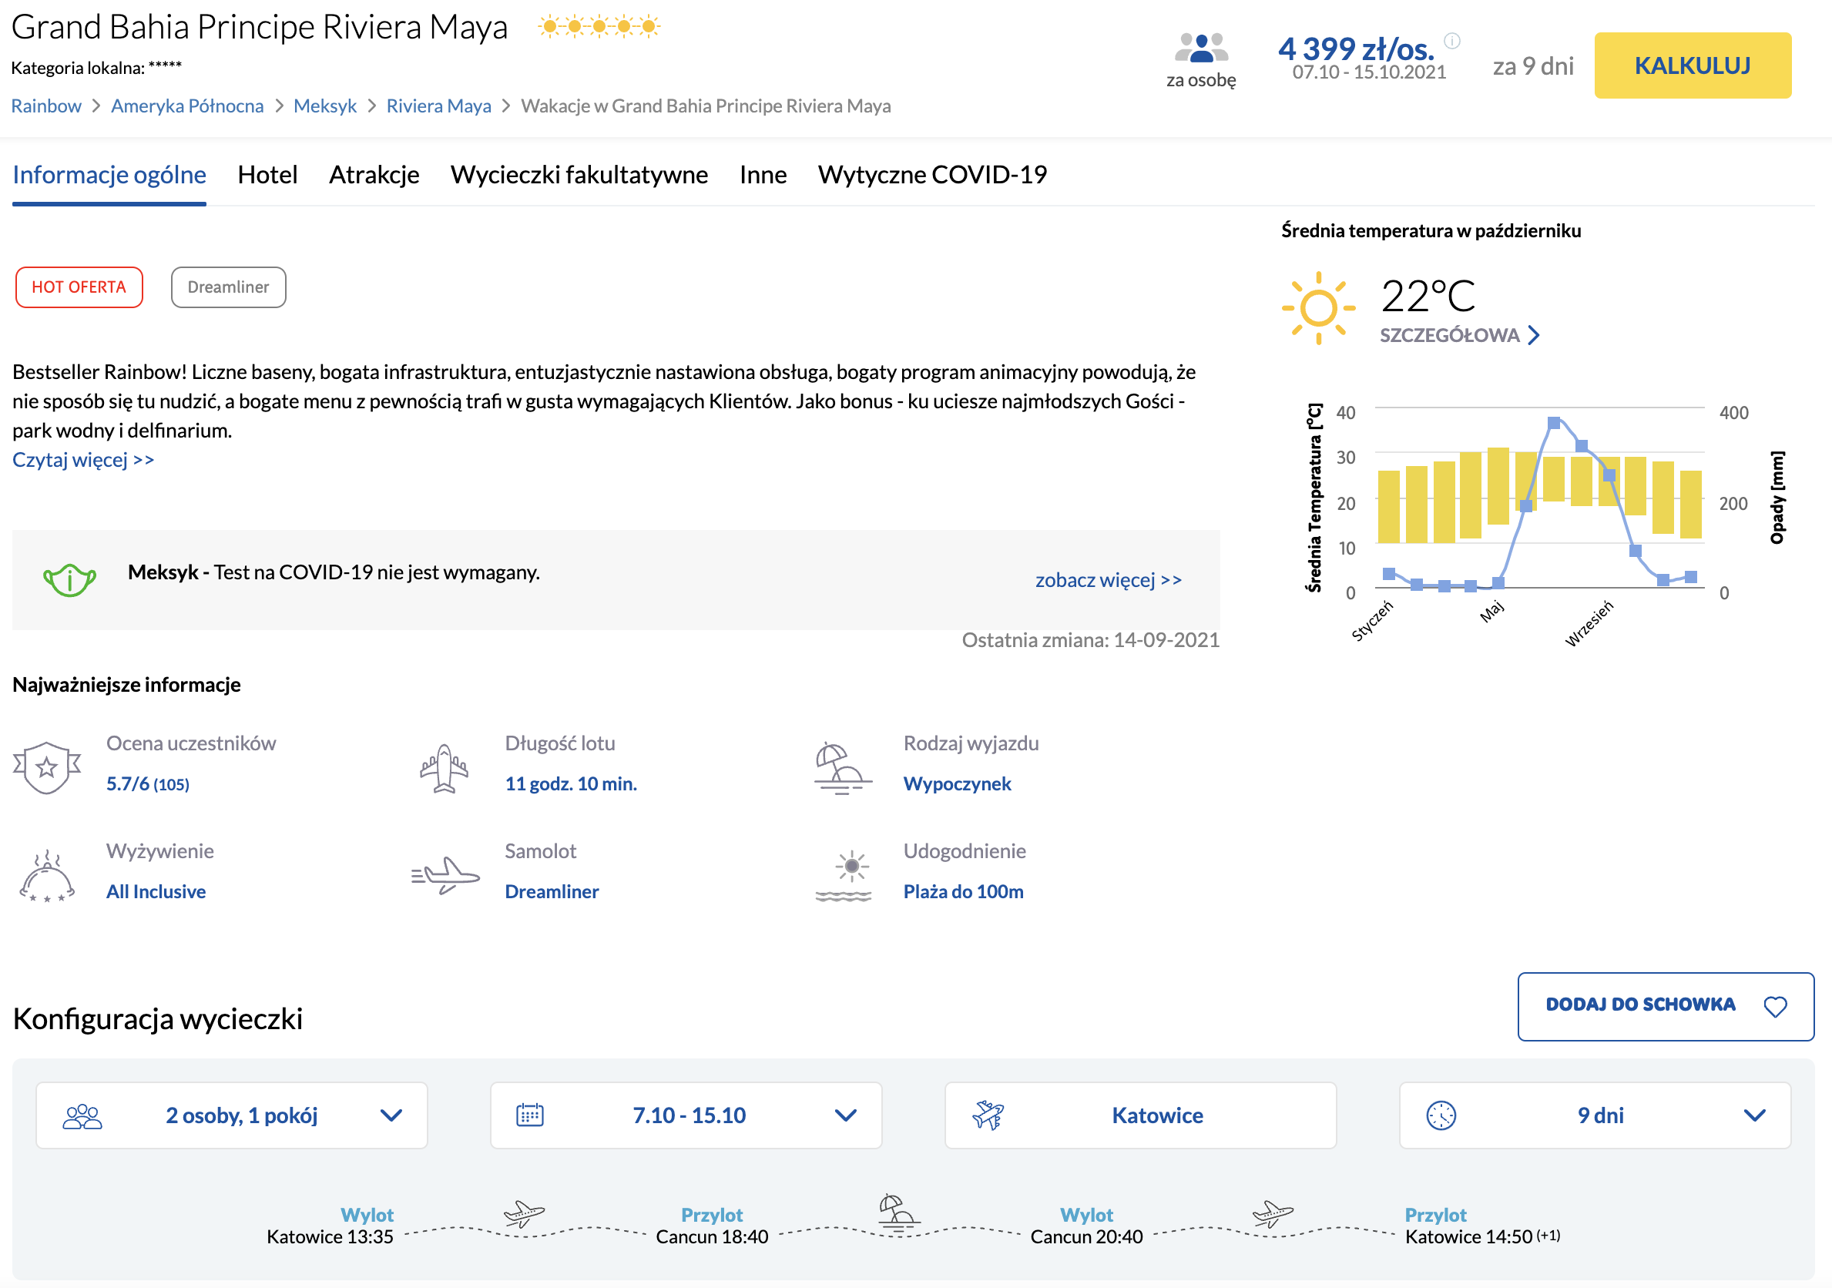
Task: Follow the Czytaj więcej link
Action: (83, 460)
